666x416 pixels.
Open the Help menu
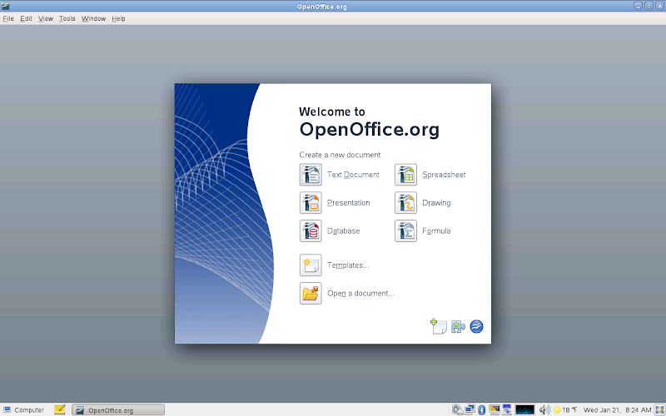(x=118, y=18)
